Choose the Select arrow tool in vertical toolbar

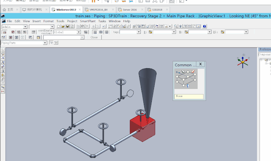[3, 50]
